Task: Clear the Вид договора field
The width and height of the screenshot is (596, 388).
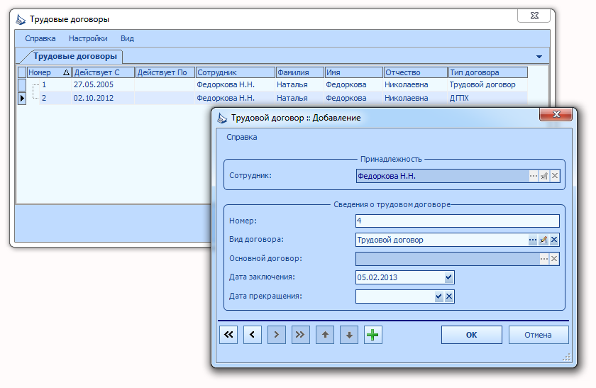Action: [554, 240]
